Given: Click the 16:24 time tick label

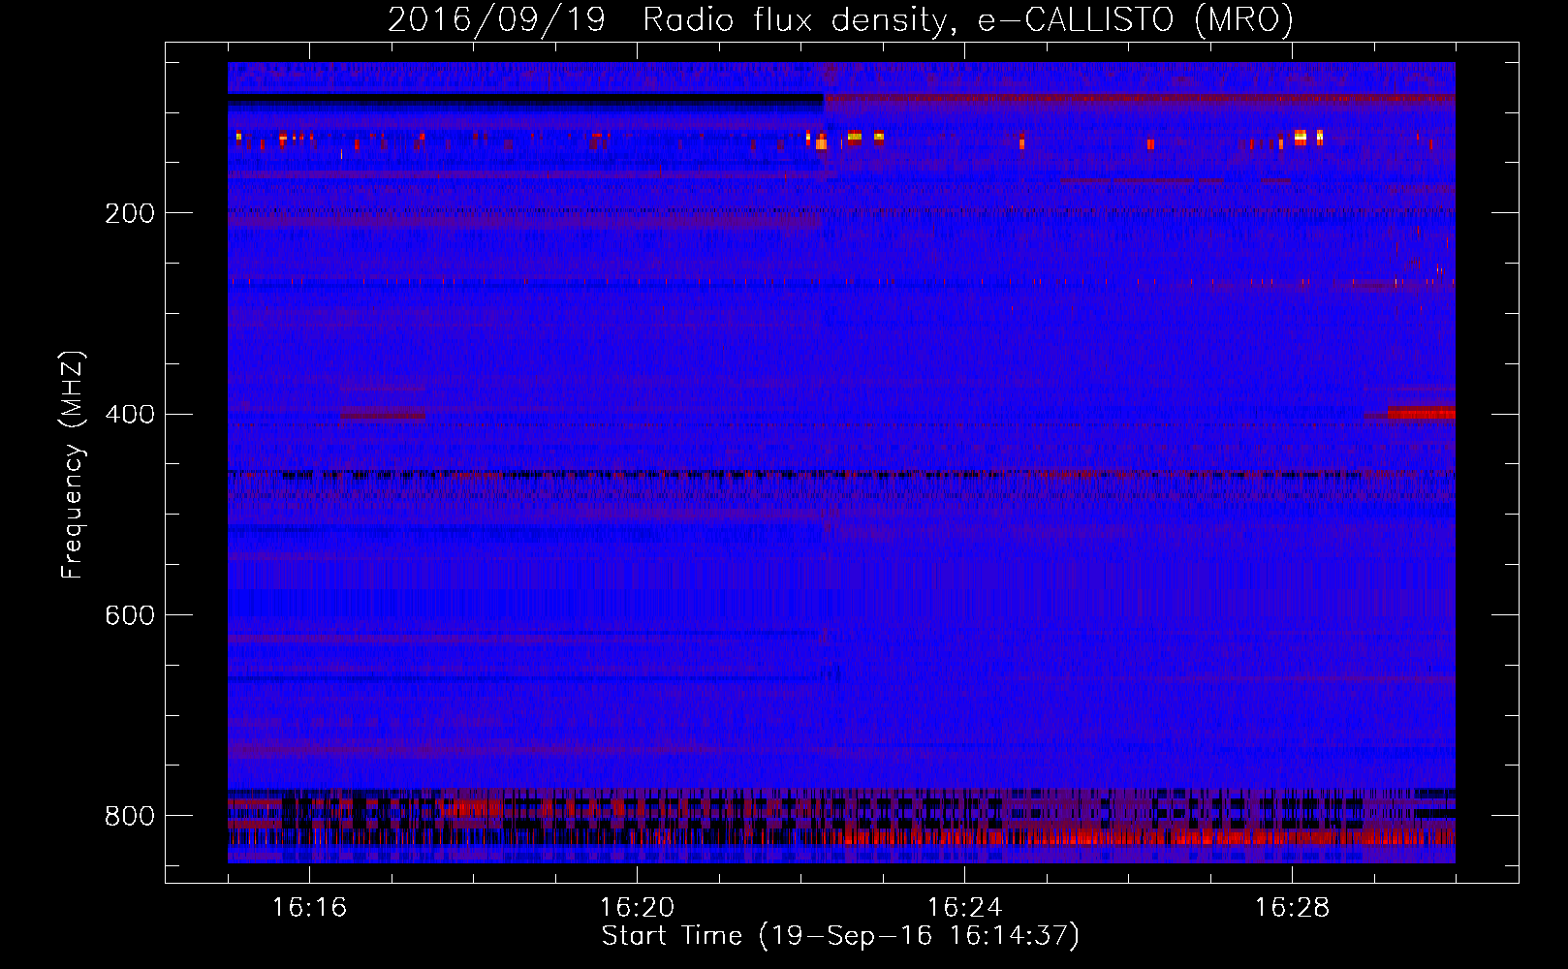Looking at the screenshot, I should pos(964,907).
